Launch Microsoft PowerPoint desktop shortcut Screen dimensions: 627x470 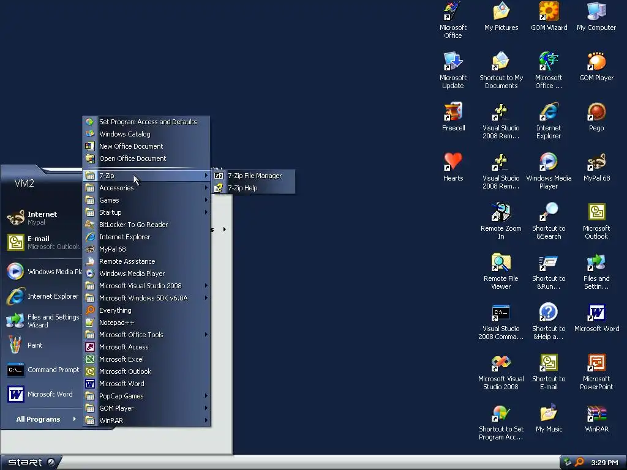(x=596, y=371)
